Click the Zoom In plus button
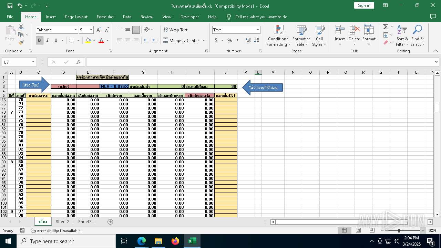 coord(423,230)
